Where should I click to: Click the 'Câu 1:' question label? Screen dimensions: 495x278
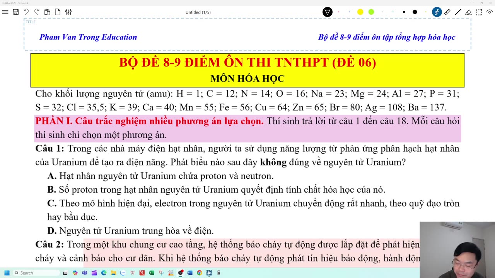[x=50, y=149]
